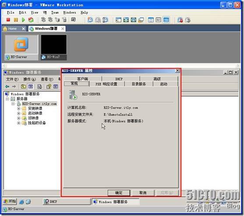Click the red Power Off toolbar icon
The image size is (244, 216).
(8, 20)
